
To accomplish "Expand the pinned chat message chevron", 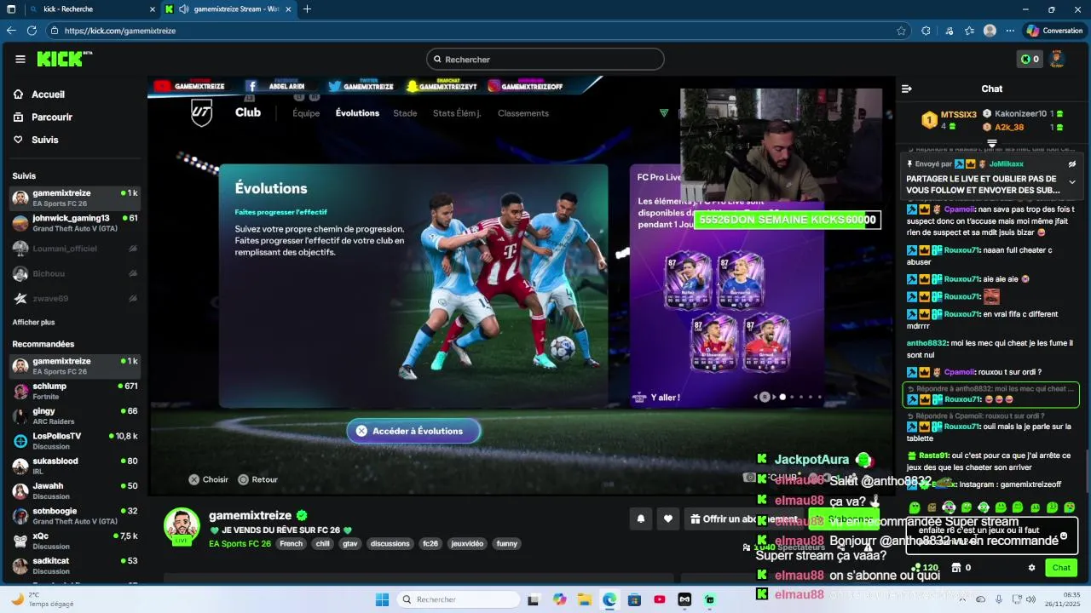I will point(1072,182).
